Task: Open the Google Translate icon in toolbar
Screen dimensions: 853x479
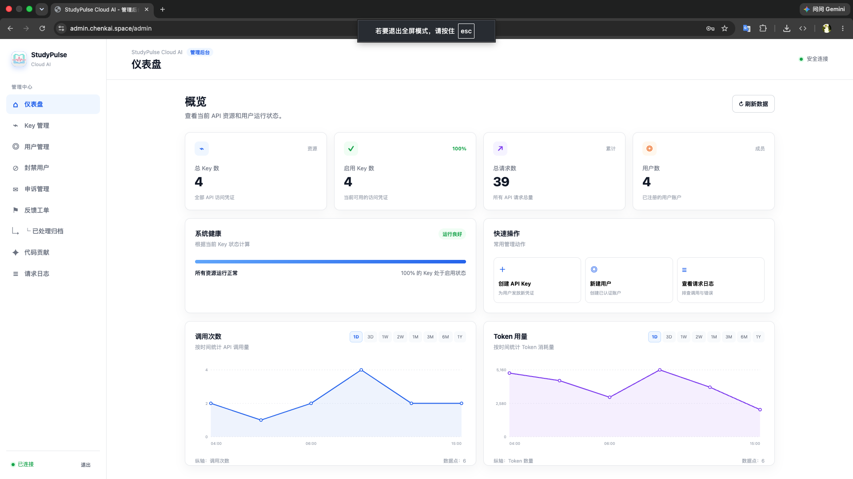Action: coord(747,28)
